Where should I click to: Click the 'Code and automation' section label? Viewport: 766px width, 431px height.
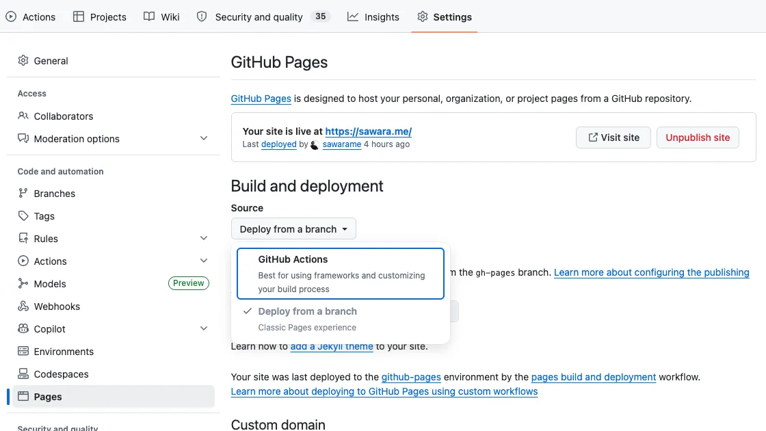pyautogui.click(x=61, y=171)
